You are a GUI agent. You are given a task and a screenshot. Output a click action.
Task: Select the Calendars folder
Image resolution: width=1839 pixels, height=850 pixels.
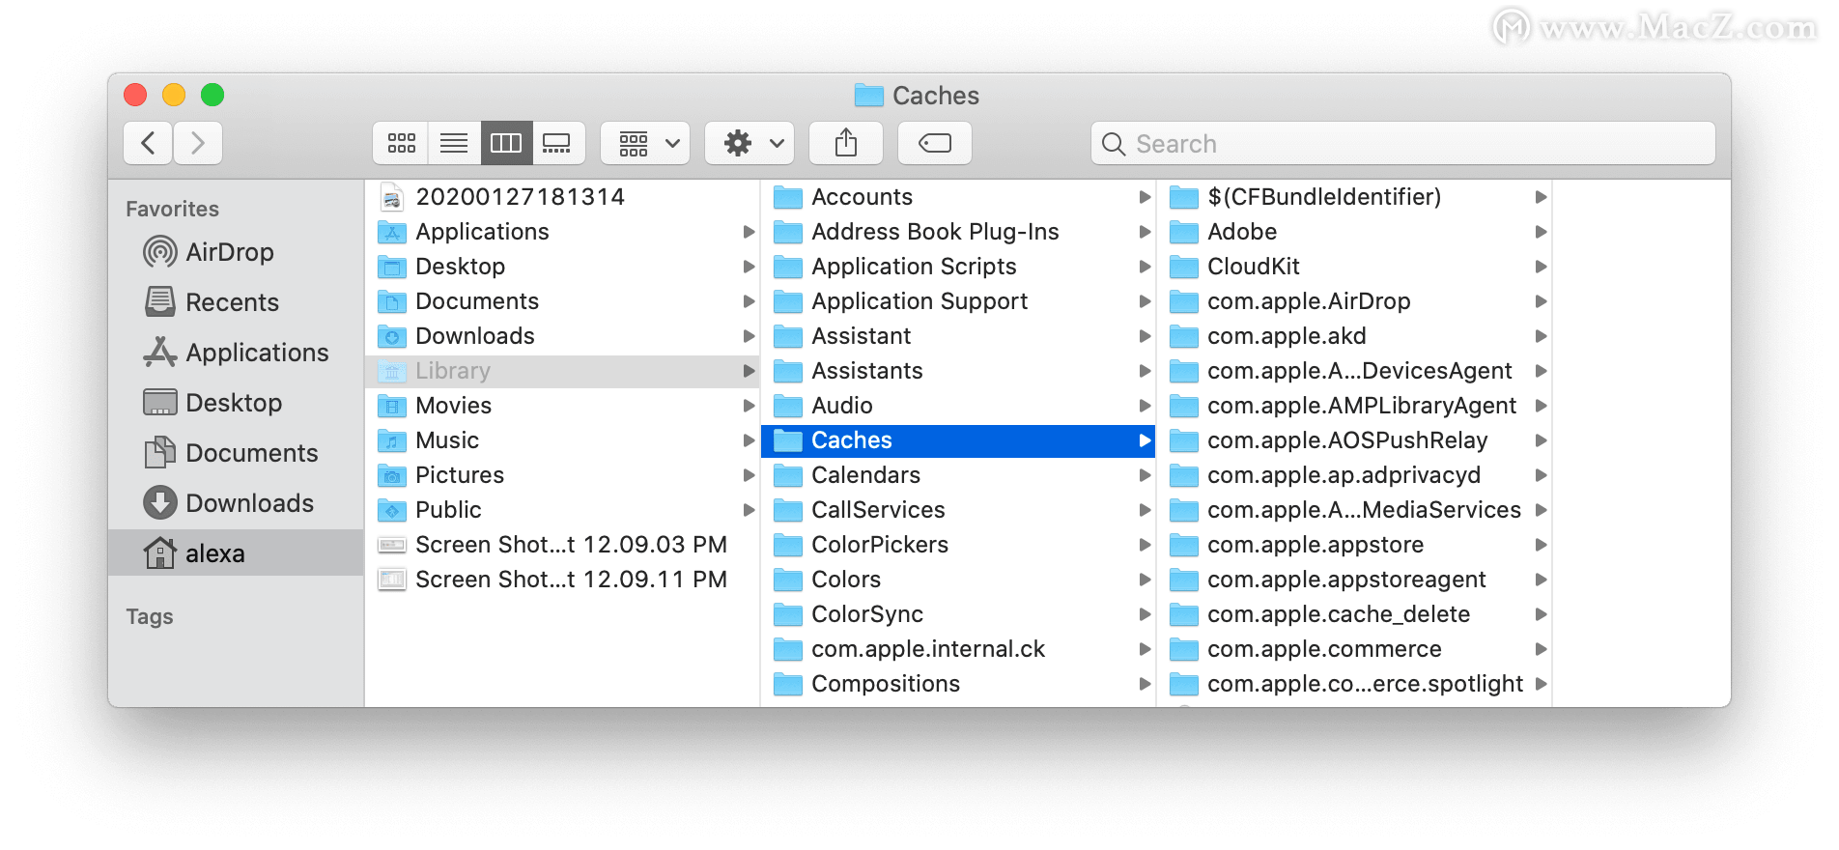(x=958, y=475)
